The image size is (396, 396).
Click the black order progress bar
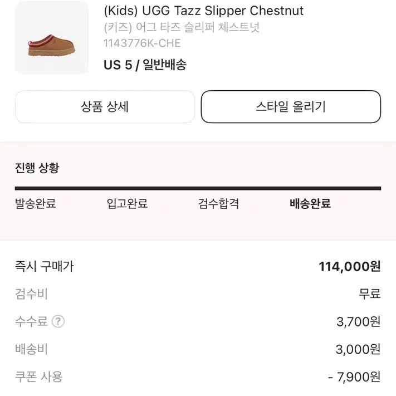[x=198, y=188]
